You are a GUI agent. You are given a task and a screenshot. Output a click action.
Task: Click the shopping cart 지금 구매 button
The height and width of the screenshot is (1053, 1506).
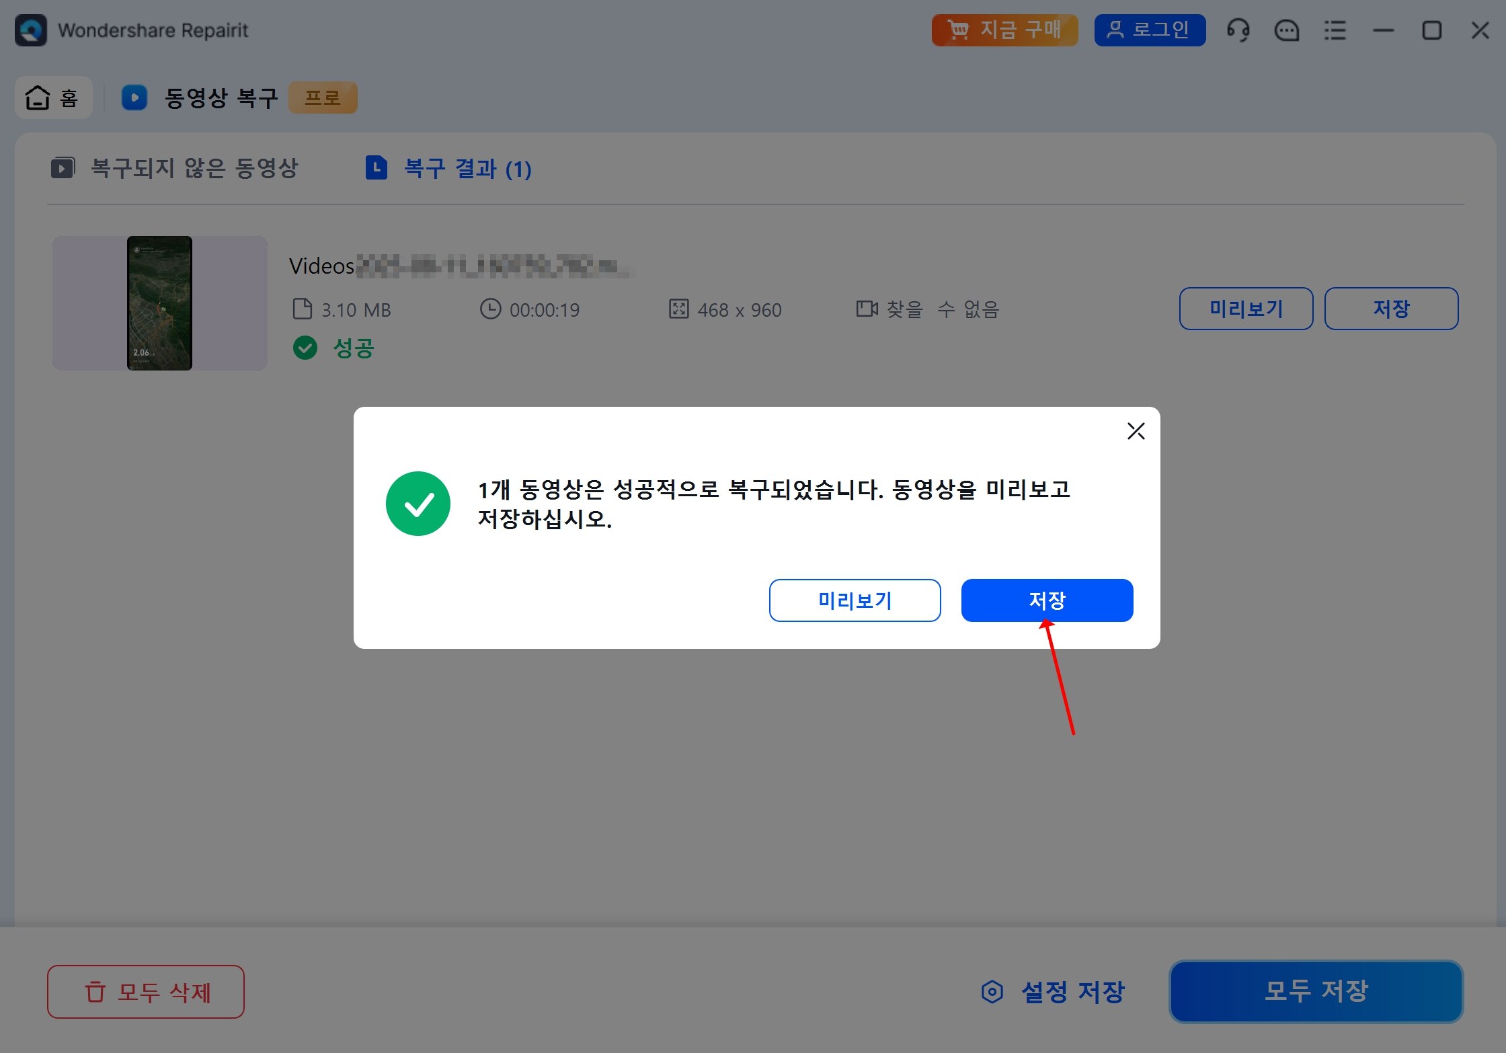(x=1004, y=30)
